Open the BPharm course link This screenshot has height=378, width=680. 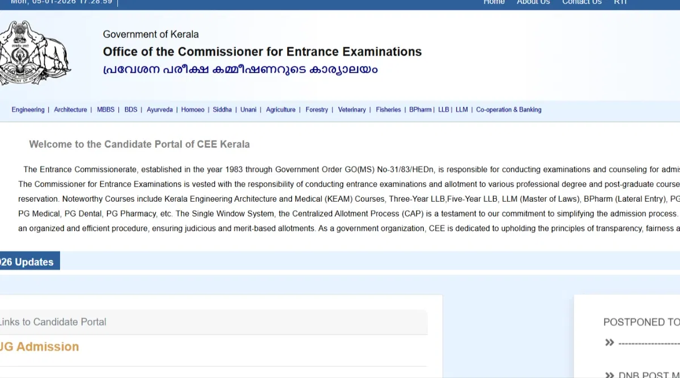click(420, 110)
